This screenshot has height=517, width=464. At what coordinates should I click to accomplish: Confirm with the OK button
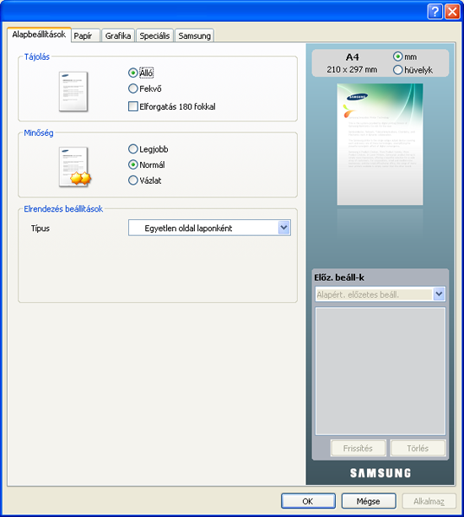(308, 501)
